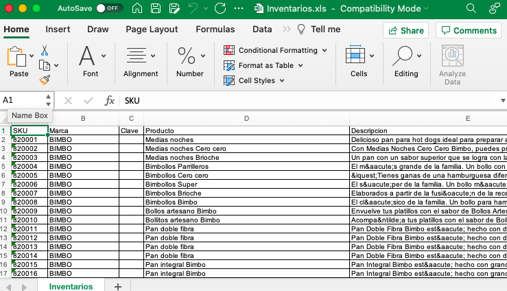Select the Format Painter brush icon
Image resolution: width=507 pixels, height=291 pixels.
(x=45, y=80)
